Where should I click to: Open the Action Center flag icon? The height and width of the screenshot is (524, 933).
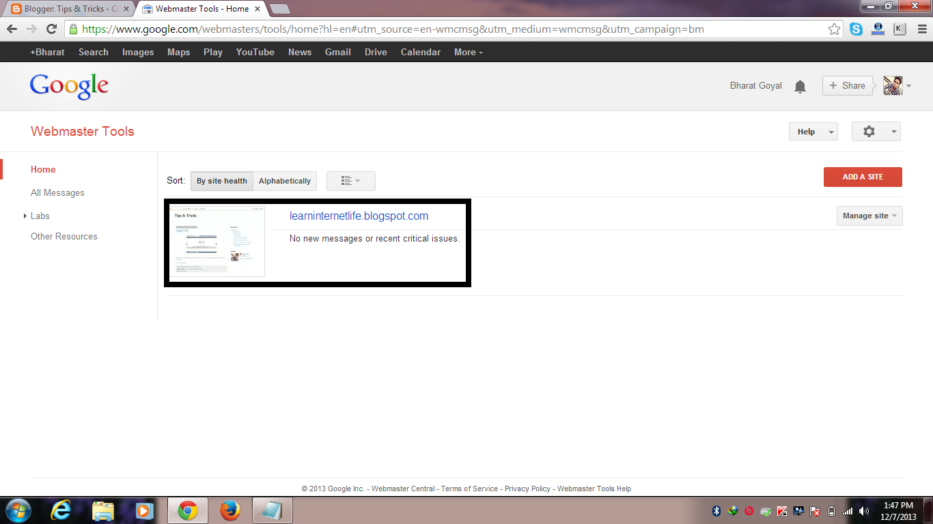(815, 511)
